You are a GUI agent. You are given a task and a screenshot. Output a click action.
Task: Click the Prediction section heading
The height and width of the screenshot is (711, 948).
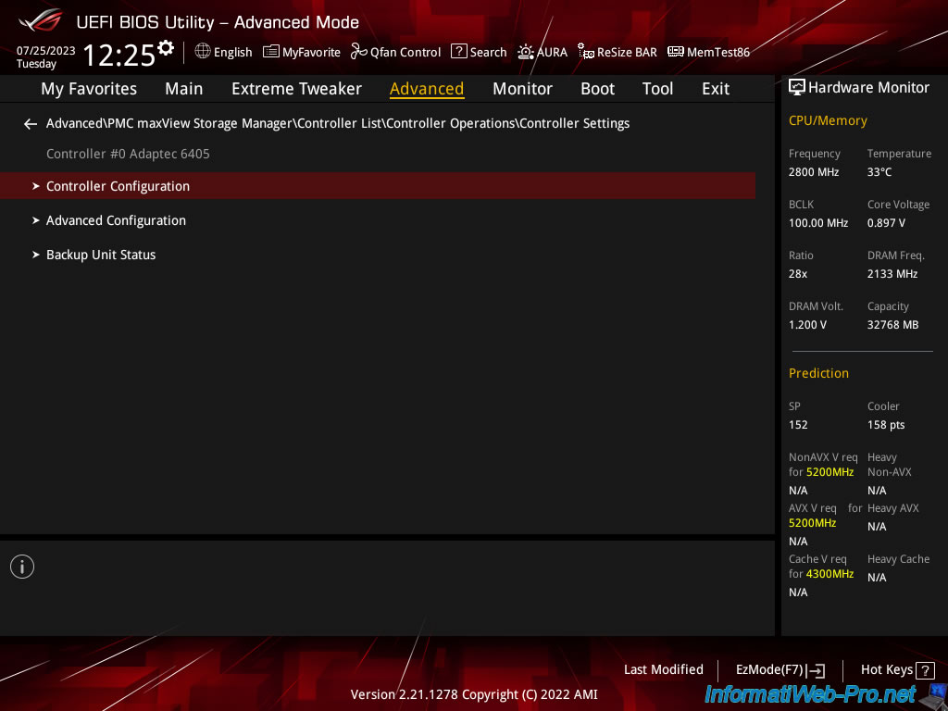(818, 374)
